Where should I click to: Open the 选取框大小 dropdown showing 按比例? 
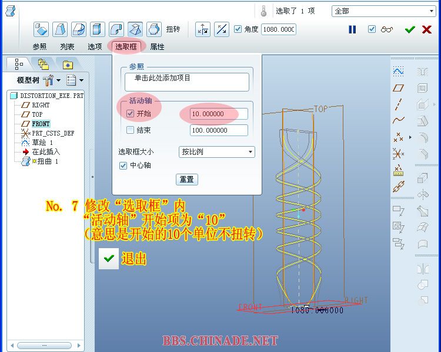(x=216, y=152)
